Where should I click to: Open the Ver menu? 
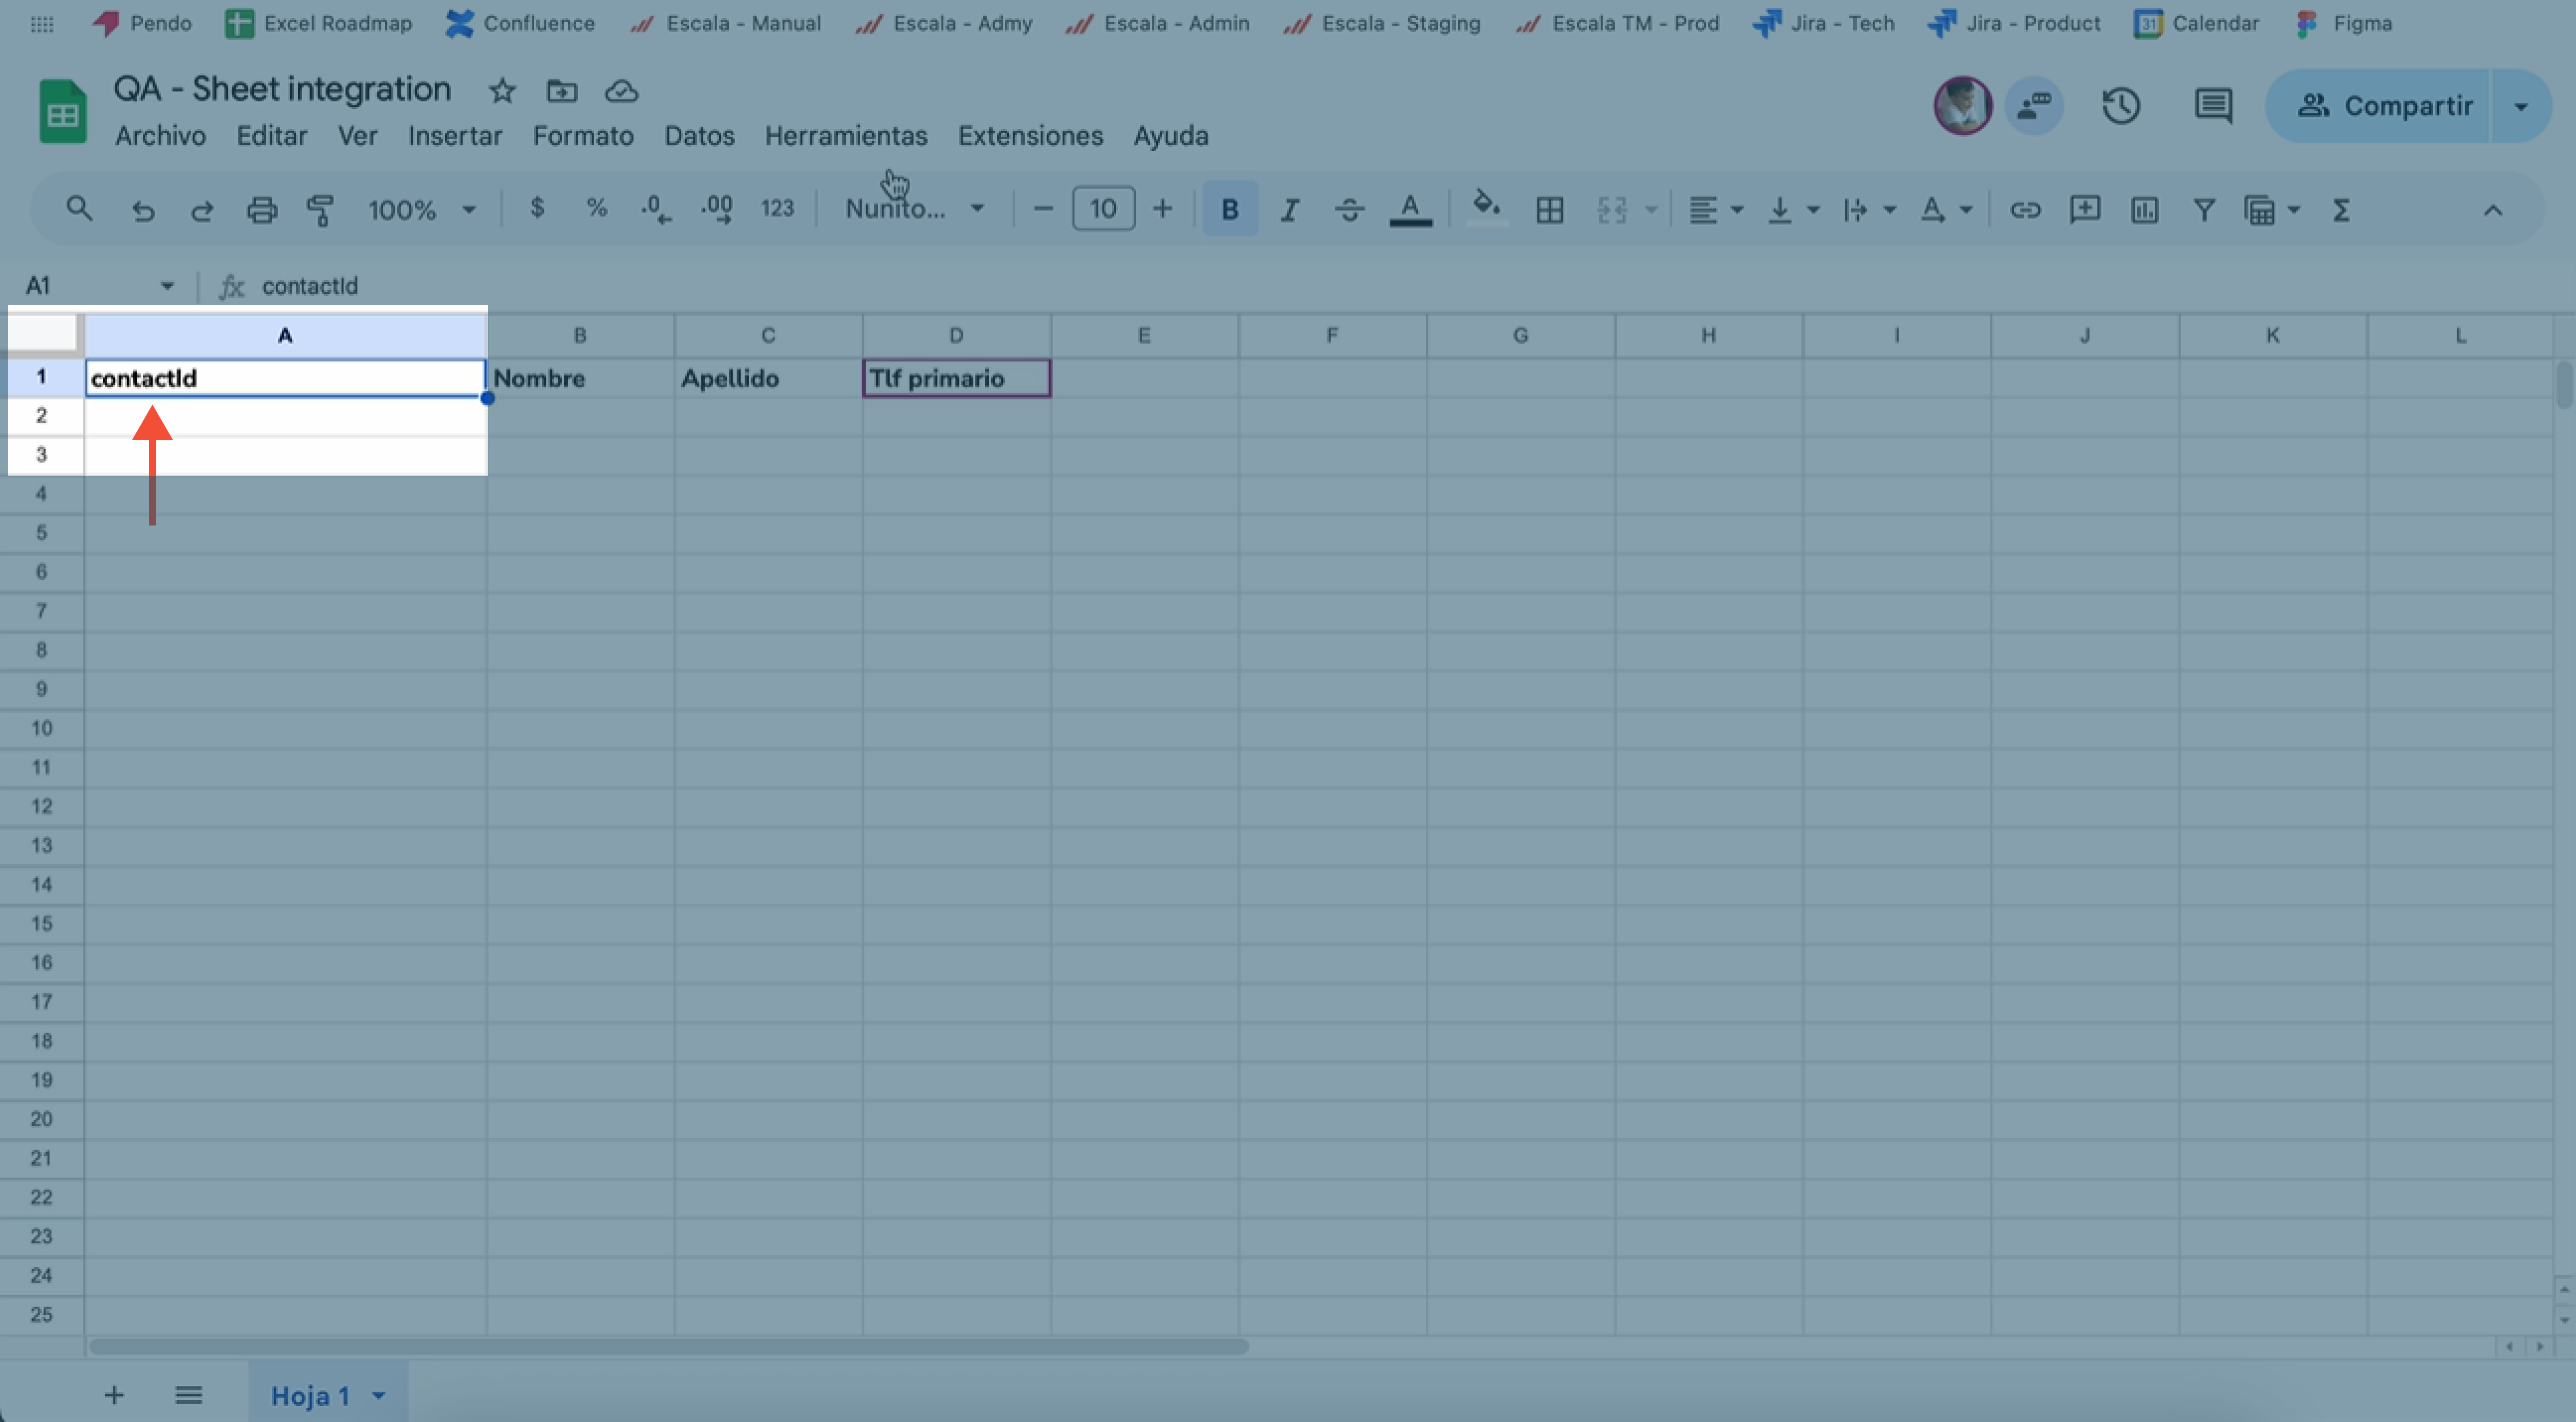[x=357, y=136]
